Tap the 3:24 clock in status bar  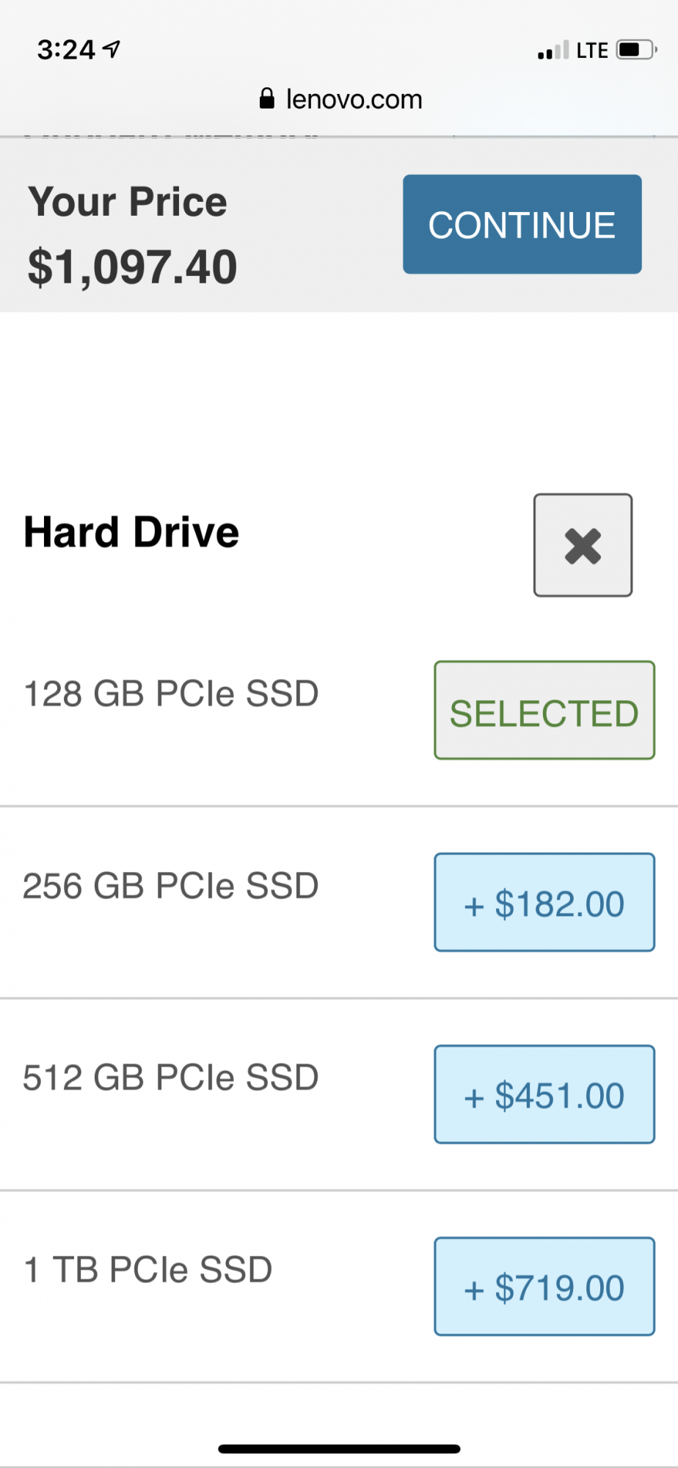66,50
